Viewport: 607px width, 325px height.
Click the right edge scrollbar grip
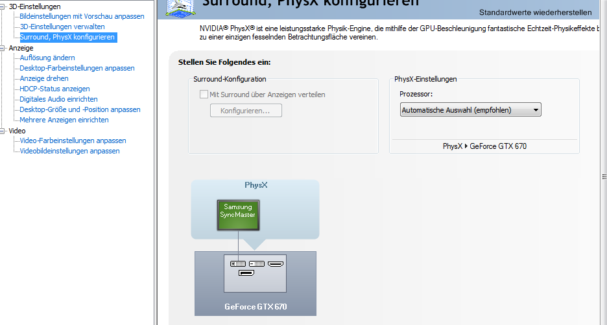(604, 177)
